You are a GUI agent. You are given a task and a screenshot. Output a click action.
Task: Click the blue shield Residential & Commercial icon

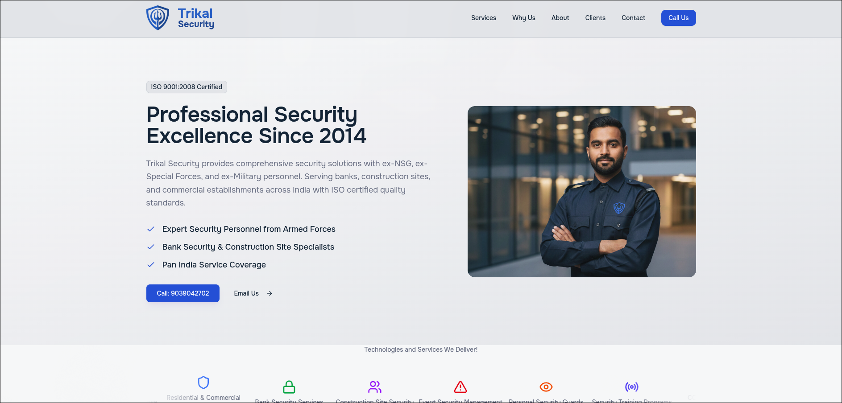(203, 382)
